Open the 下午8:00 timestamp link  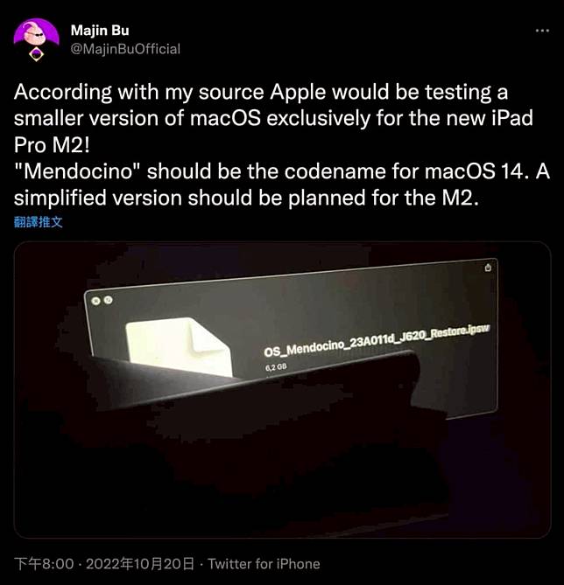(x=44, y=564)
